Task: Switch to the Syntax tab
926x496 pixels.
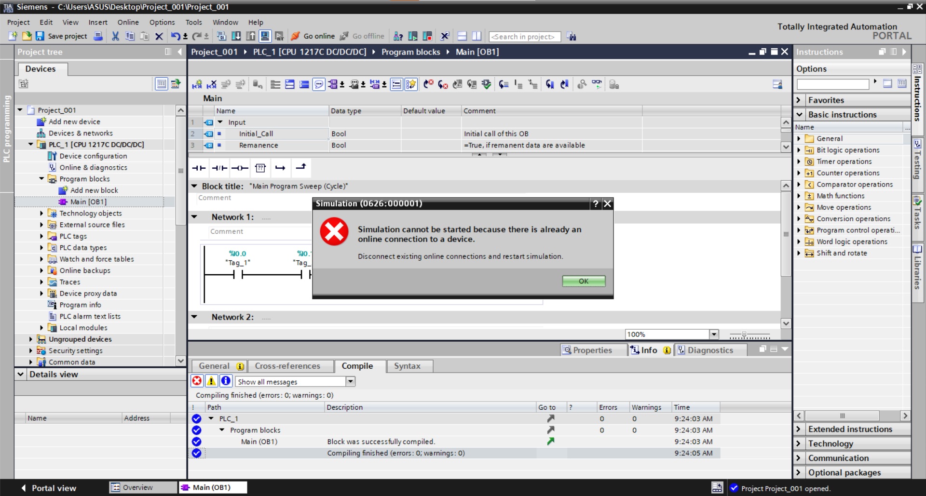Action: (x=408, y=366)
